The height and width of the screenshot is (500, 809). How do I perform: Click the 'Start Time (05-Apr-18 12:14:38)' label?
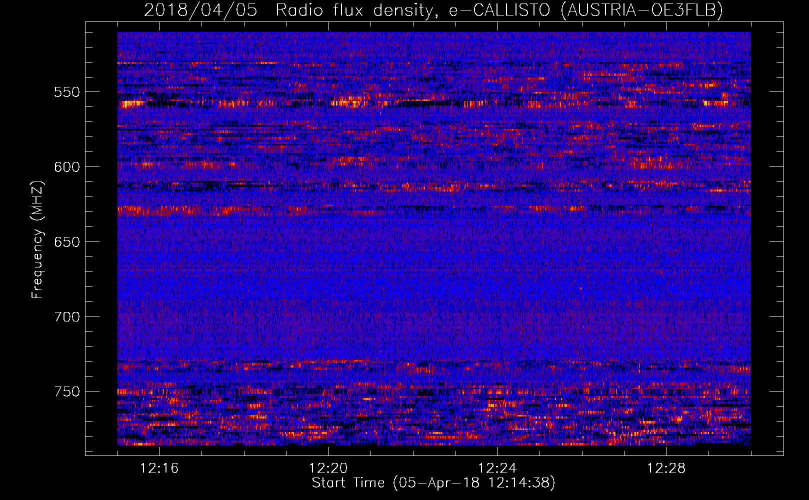433,483
